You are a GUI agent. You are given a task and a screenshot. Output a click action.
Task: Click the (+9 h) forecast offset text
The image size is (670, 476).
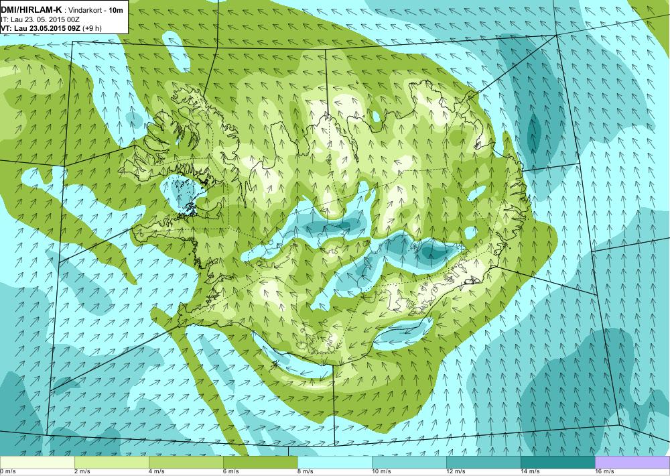tap(90, 29)
